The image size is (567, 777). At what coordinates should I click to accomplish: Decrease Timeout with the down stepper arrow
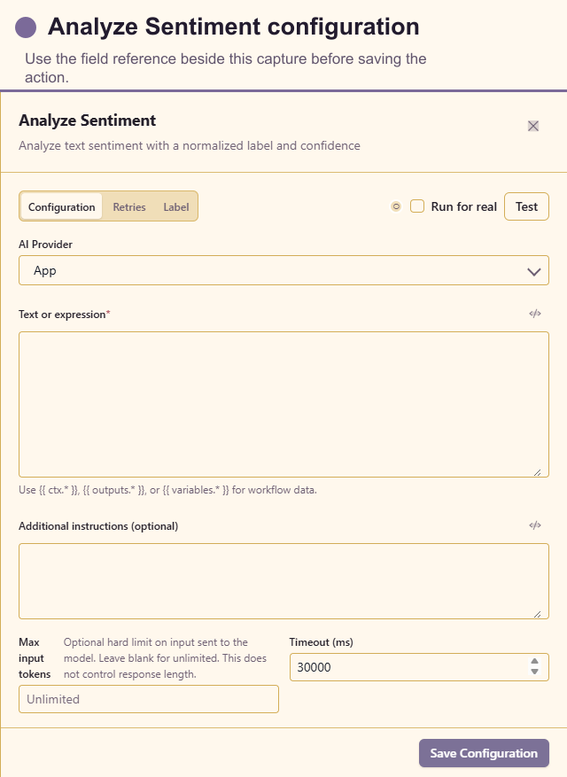534,672
